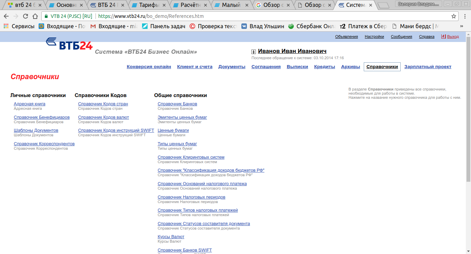Click the VTB24 logo

tap(69, 44)
